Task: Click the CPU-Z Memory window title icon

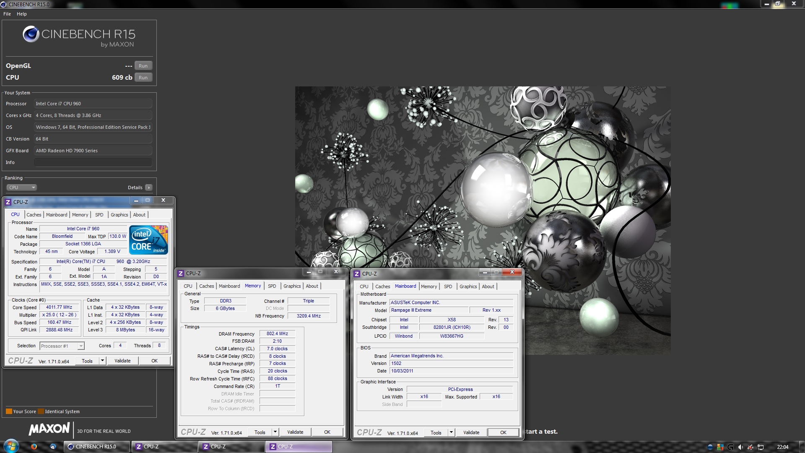Action: [181, 273]
